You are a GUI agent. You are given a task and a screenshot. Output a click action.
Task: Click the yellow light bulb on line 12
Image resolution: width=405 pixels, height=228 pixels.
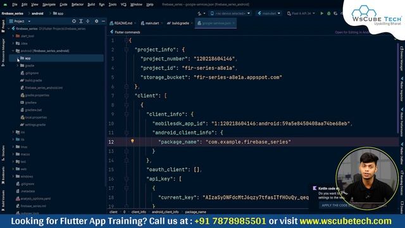coord(132,141)
